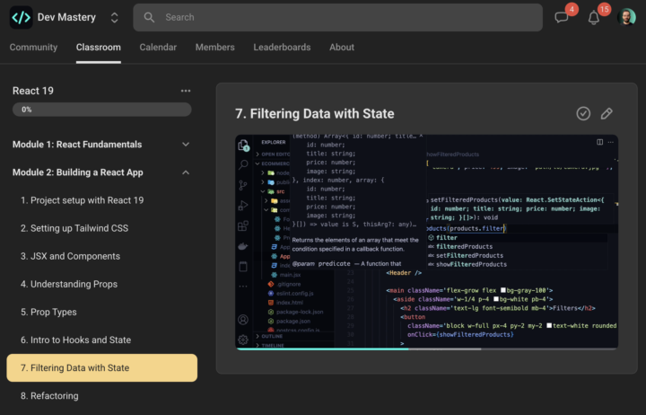646x415 pixels.
Task: Click the video's editor more actions ellipsis
Action: tap(611, 142)
